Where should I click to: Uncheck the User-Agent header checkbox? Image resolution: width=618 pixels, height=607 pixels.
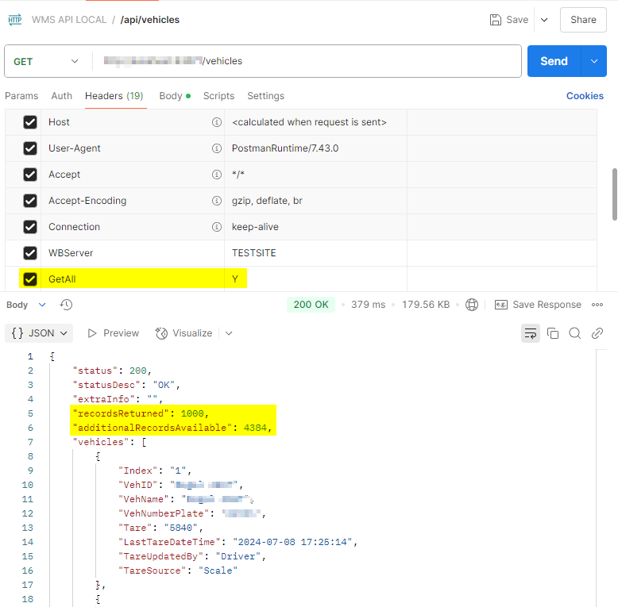point(30,148)
